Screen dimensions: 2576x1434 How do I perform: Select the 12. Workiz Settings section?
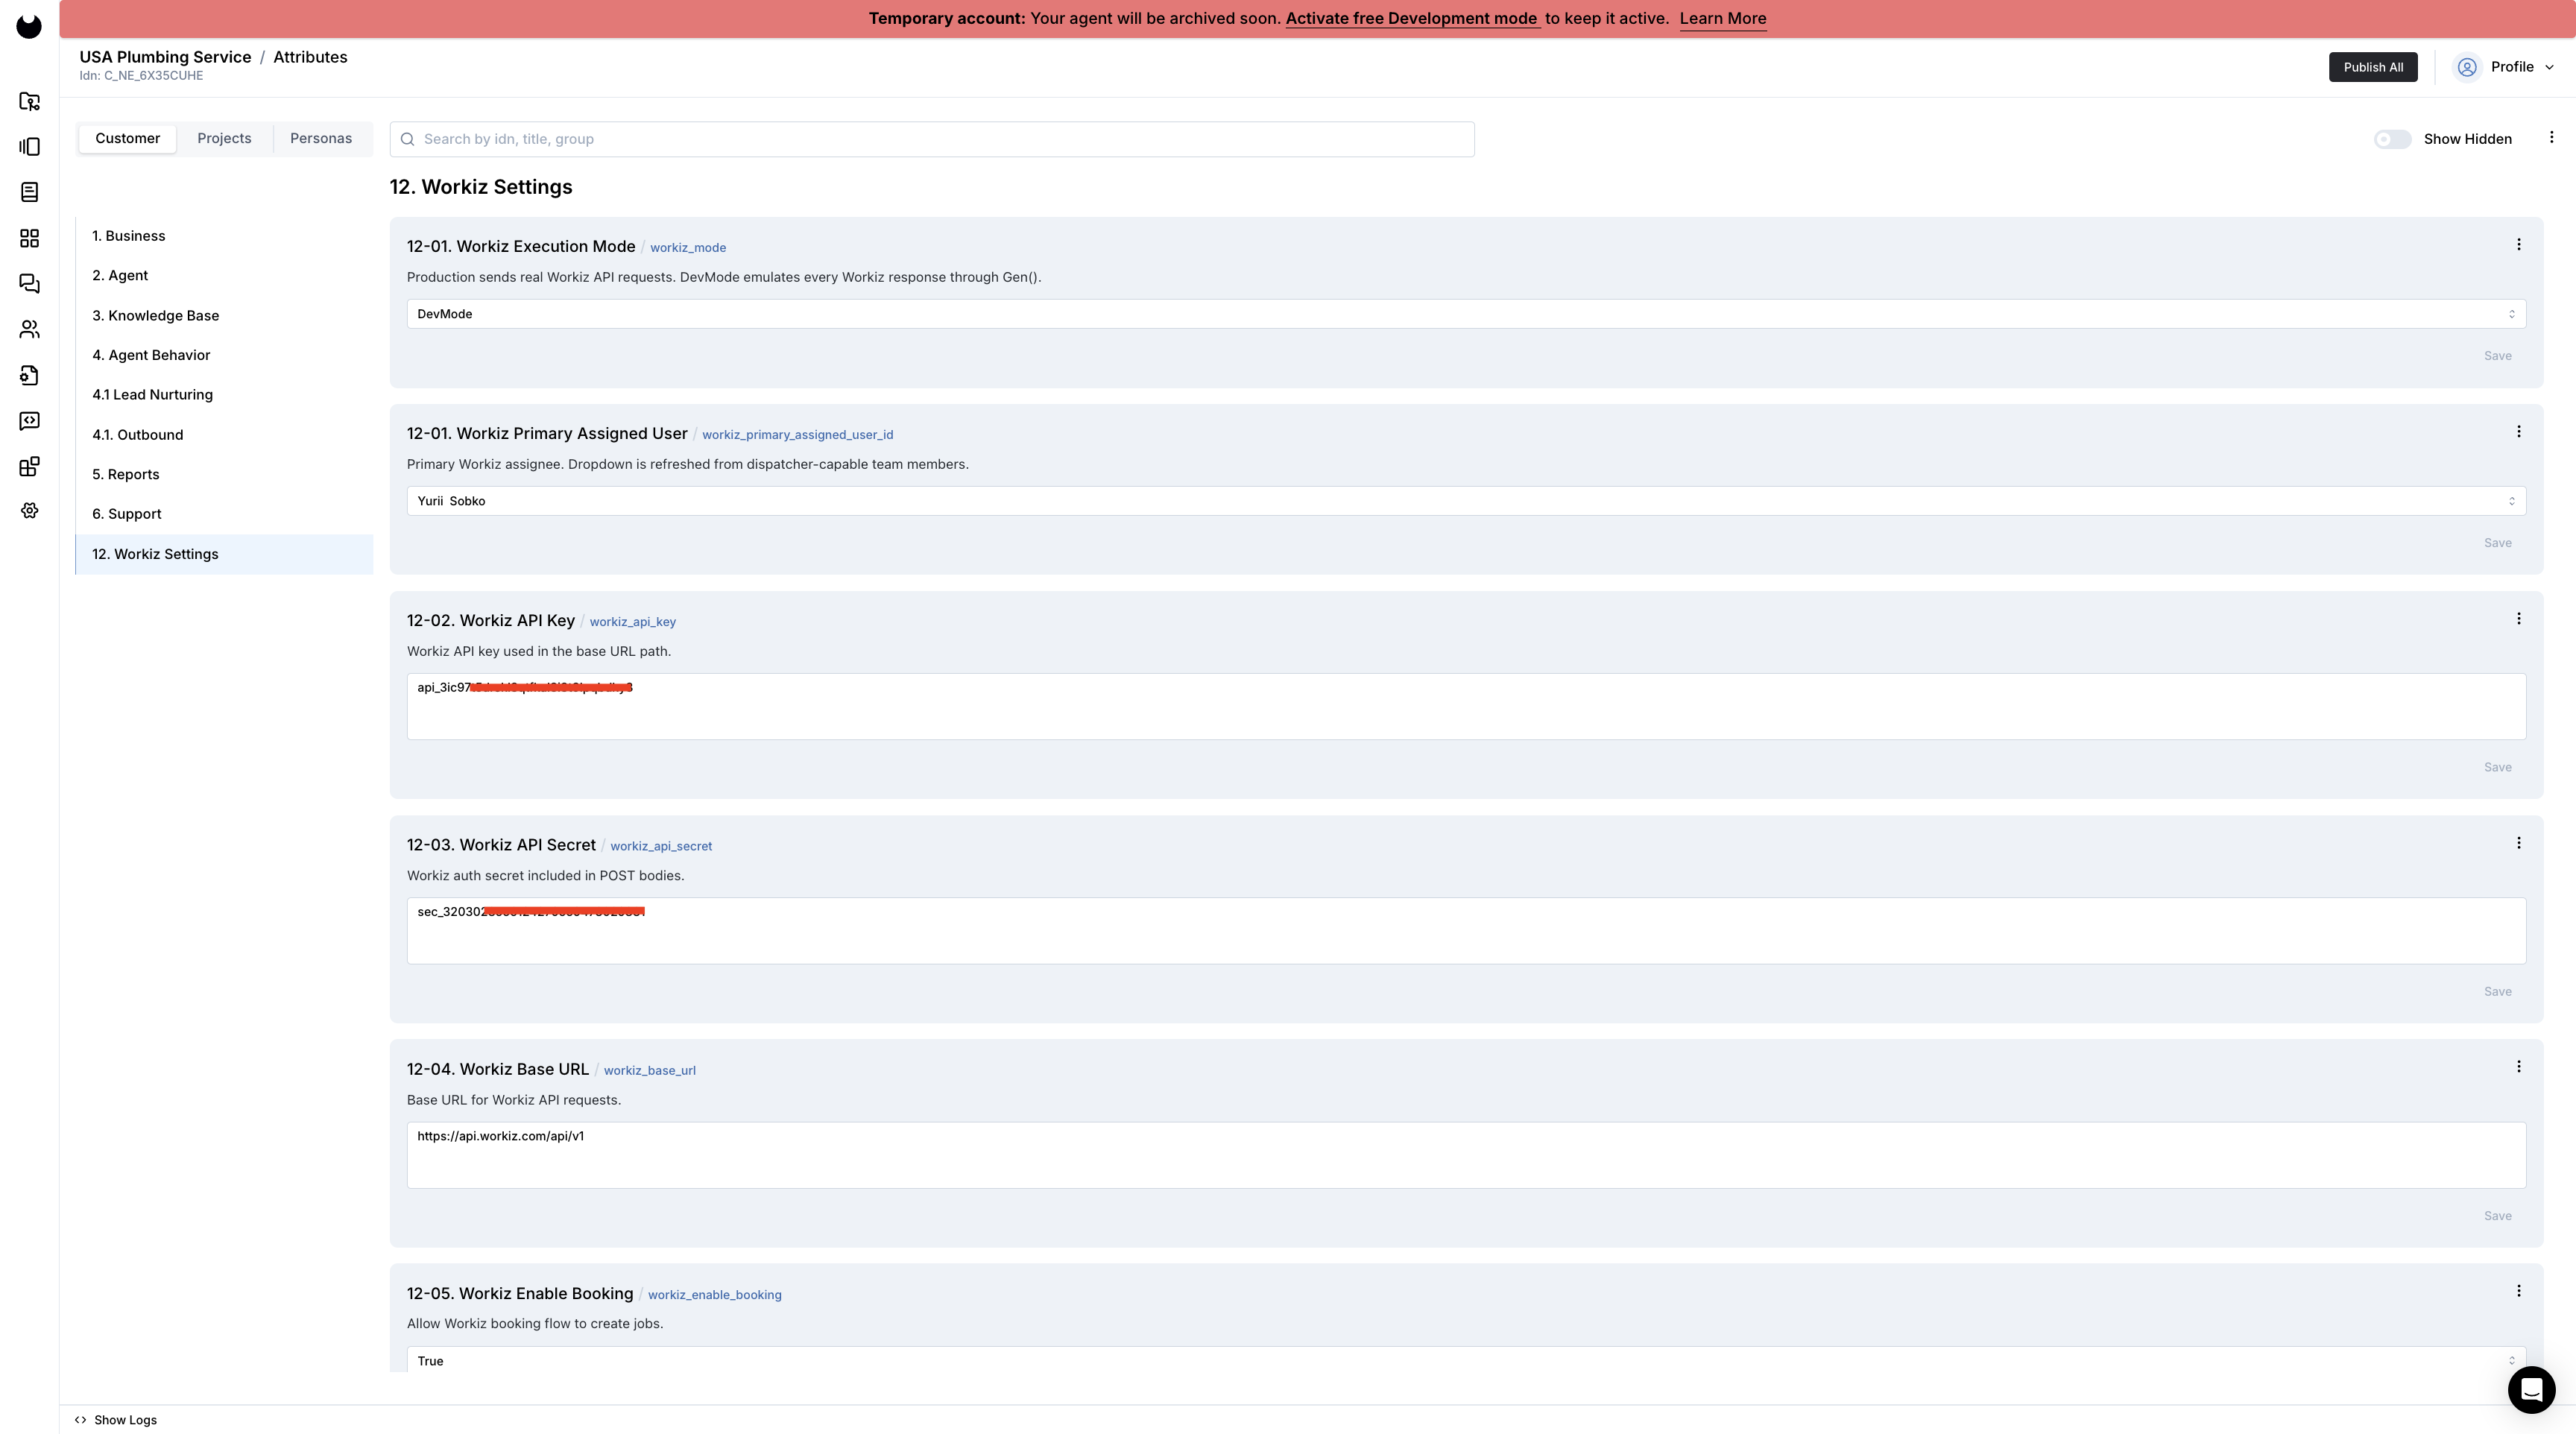click(x=224, y=554)
